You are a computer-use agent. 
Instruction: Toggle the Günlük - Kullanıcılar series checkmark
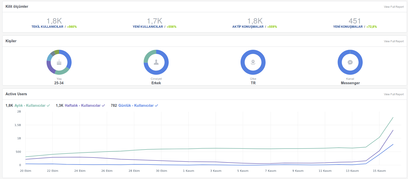156,105
